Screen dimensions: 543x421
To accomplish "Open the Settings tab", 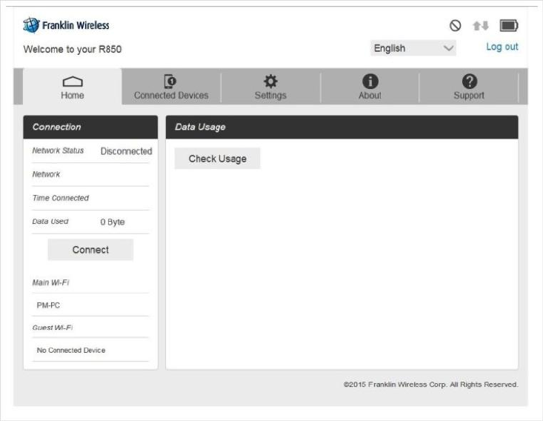I will coord(270,87).
